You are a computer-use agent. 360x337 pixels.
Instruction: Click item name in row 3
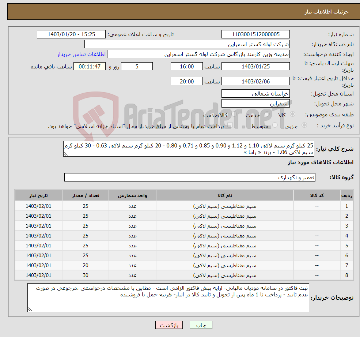pos(224,226)
